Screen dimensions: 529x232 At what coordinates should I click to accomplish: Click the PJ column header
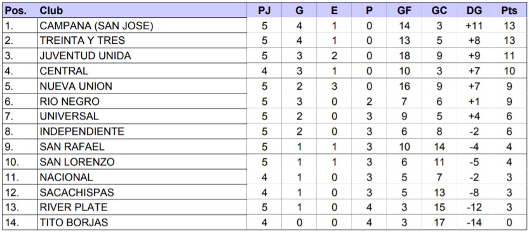pos(264,11)
